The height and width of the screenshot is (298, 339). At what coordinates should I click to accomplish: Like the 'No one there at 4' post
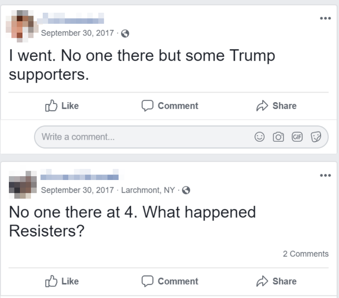(x=62, y=281)
